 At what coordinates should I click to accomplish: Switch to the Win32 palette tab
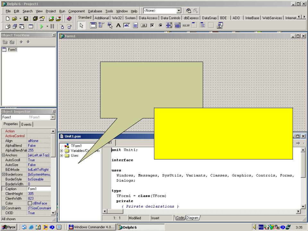click(x=117, y=18)
